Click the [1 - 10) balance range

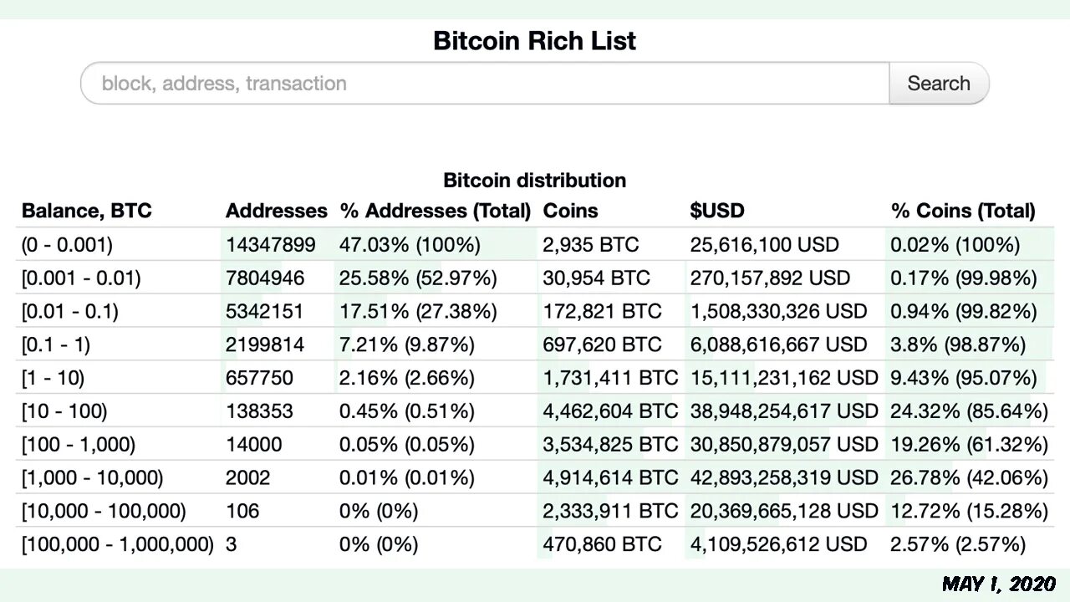point(53,378)
